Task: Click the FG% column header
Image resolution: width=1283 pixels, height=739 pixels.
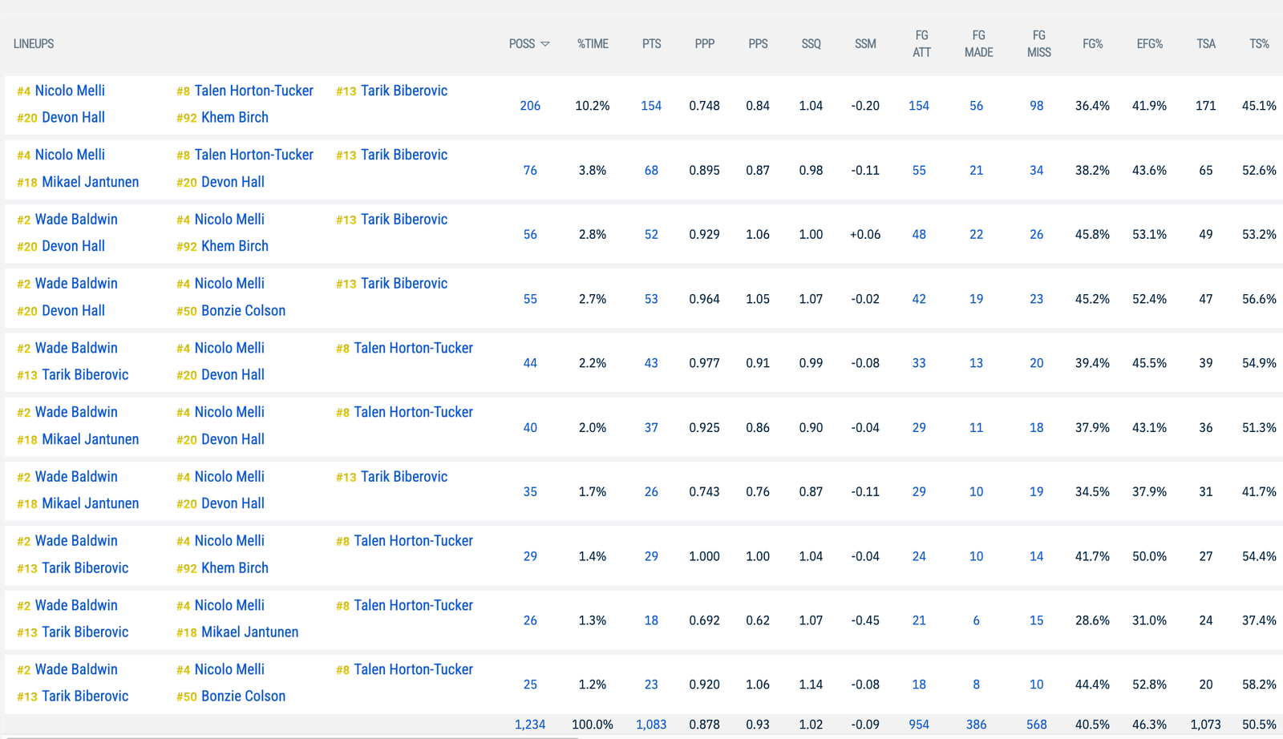Action: 1092,44
